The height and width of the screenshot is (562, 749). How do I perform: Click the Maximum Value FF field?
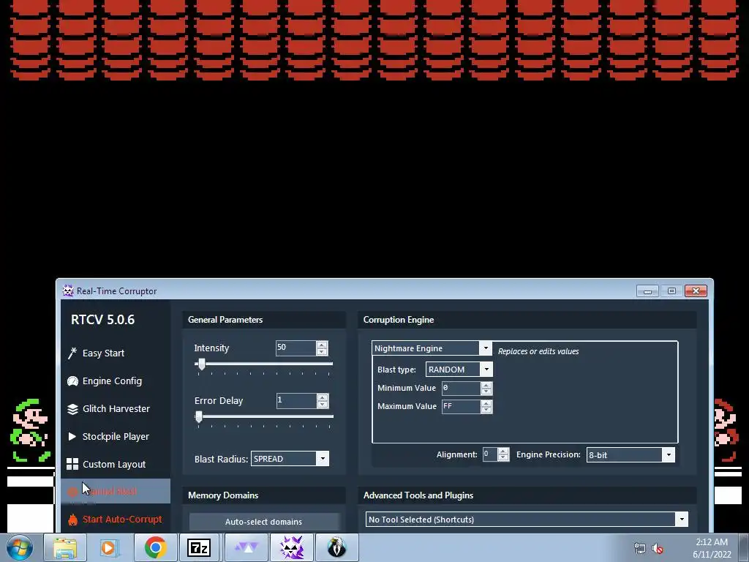click(461, 406)
